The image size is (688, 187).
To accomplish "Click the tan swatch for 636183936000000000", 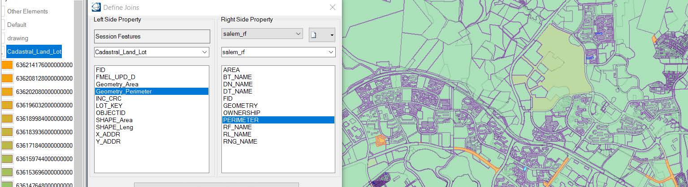I will pos(7,132).
